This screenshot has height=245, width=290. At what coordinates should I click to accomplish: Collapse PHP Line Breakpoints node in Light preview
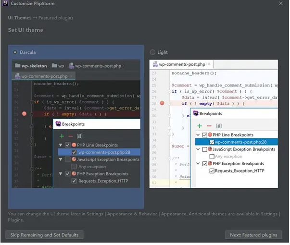coord(198,135)
